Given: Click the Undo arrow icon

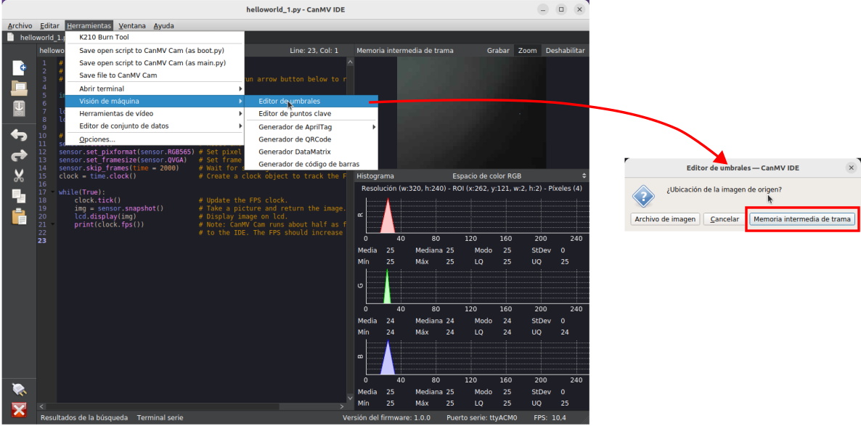Looking at the screenshot, I should point(19,135).
